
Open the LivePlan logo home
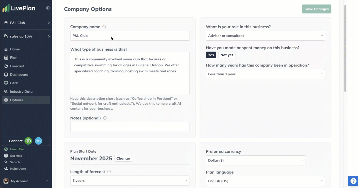[x=19, y=8]
